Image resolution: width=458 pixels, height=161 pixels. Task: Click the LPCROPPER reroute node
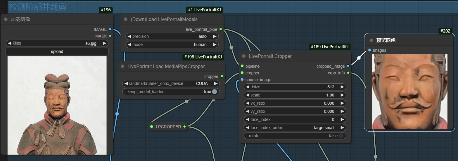(168, 127)
